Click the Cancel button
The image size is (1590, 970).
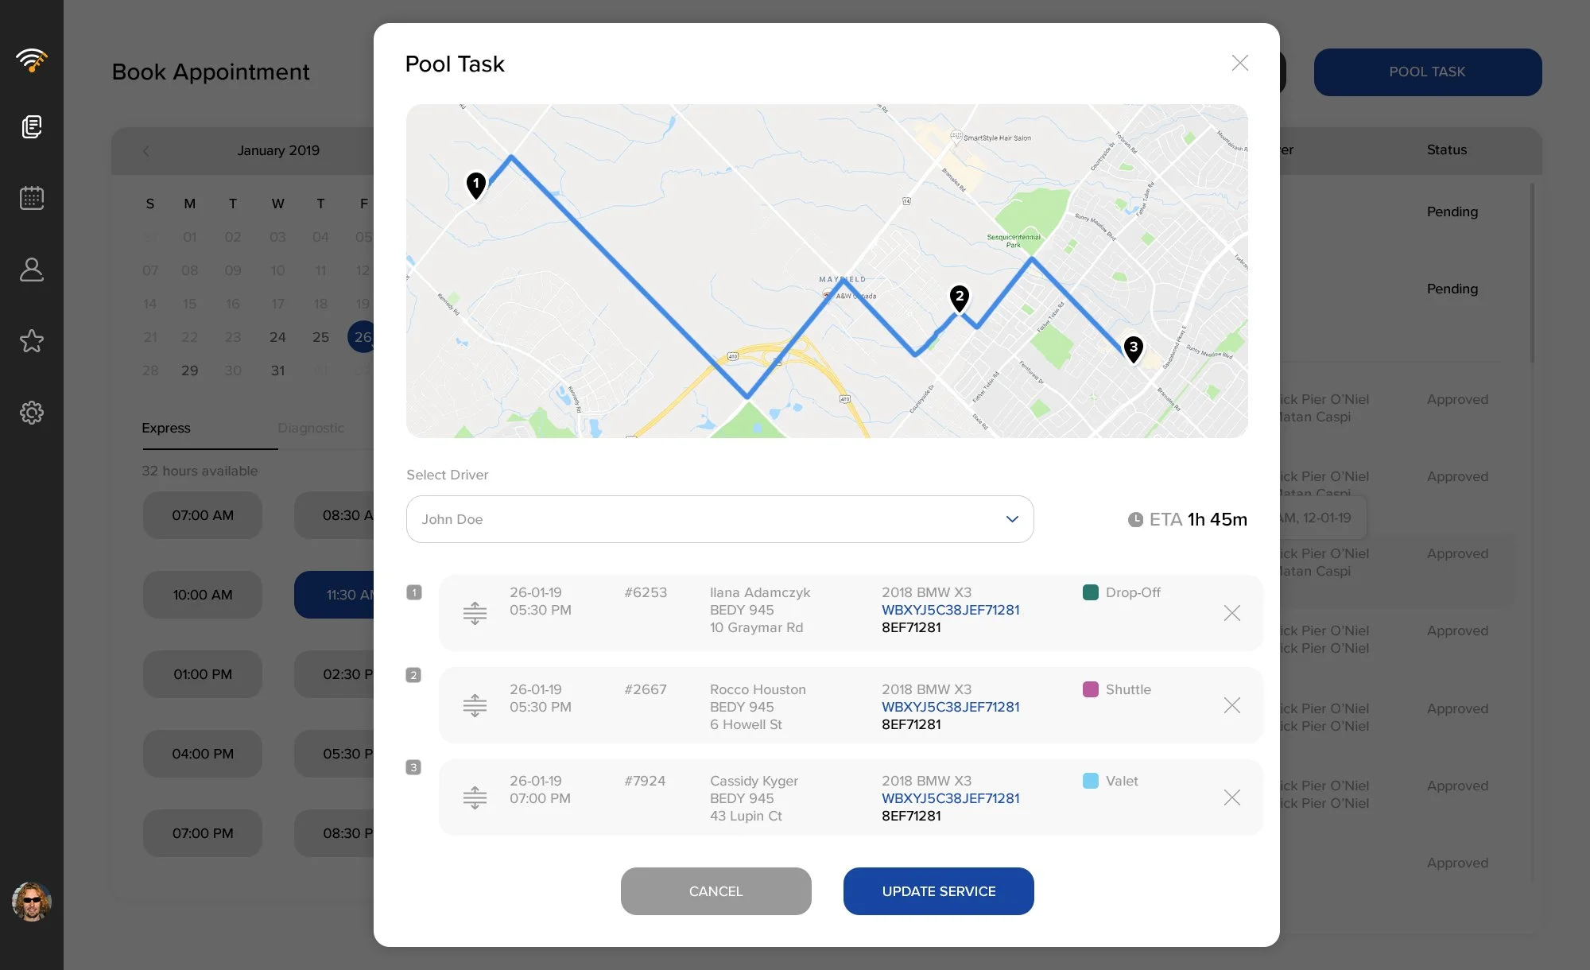[715, 891]
